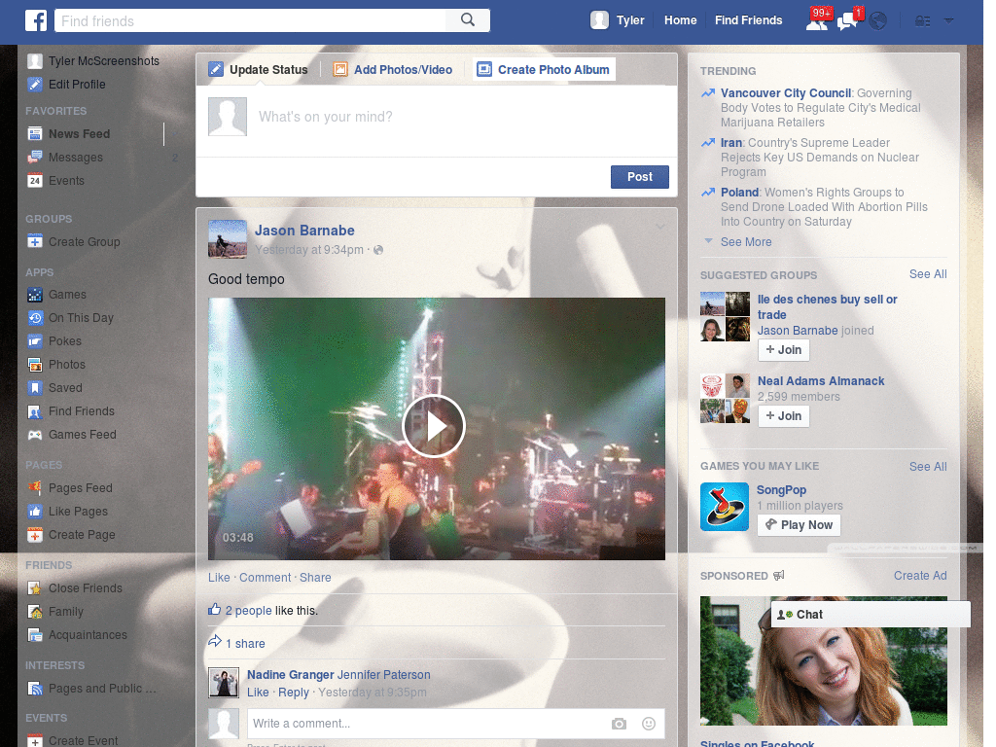Viewport: 996px width, 747px height.
Task: Click the What's on your mind field
Action: coord(437,118)
